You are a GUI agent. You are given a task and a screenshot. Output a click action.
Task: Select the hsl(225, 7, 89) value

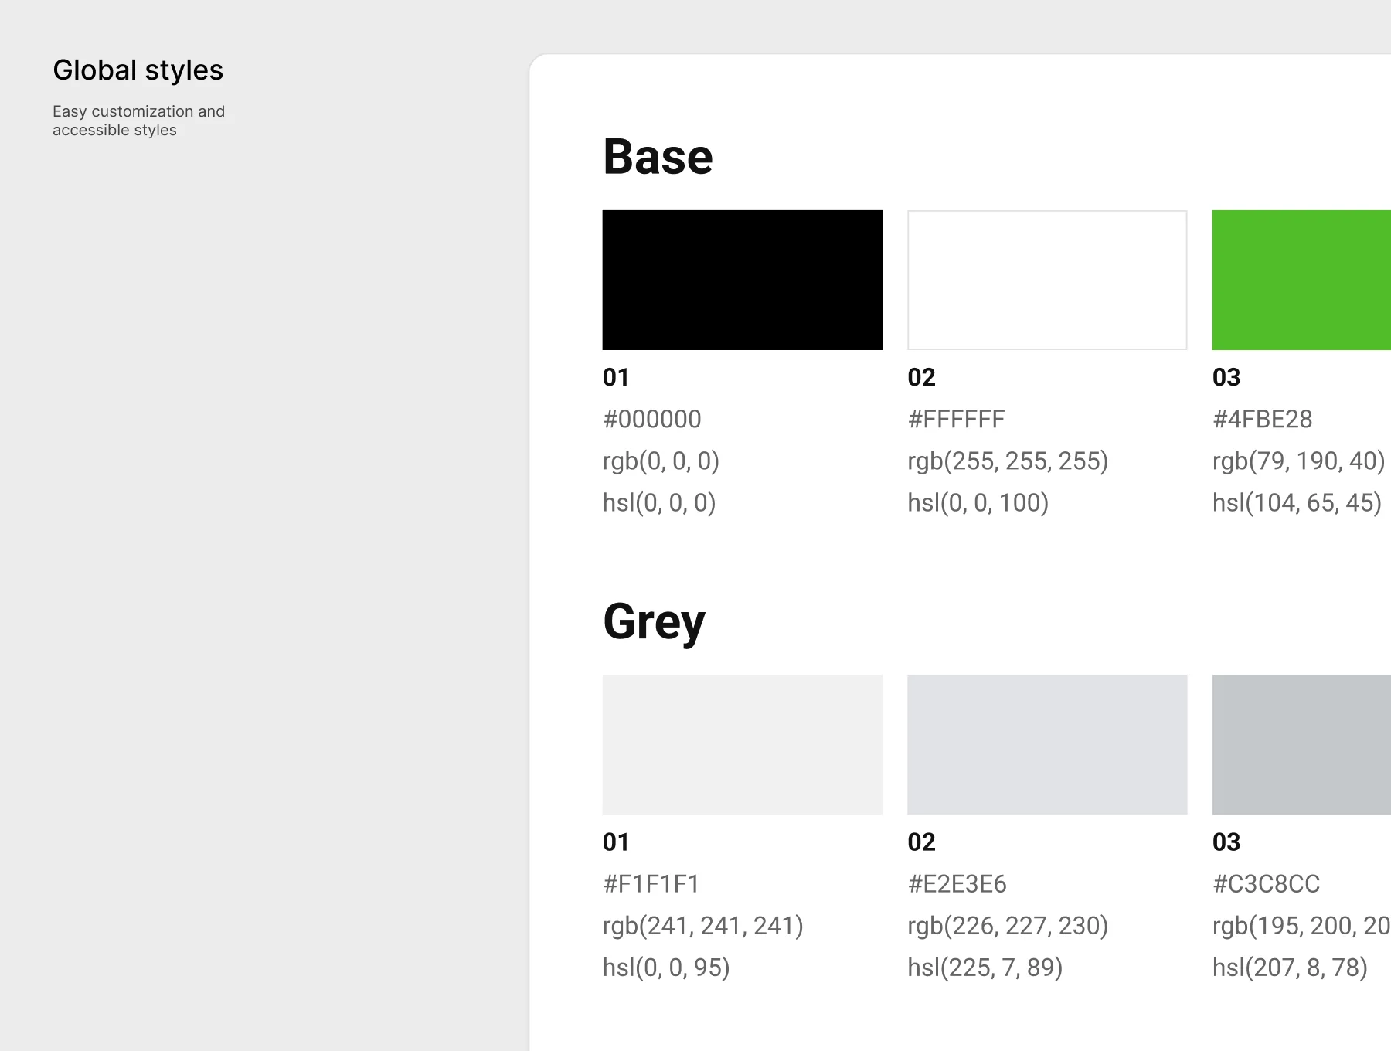(x=985, y=968)
